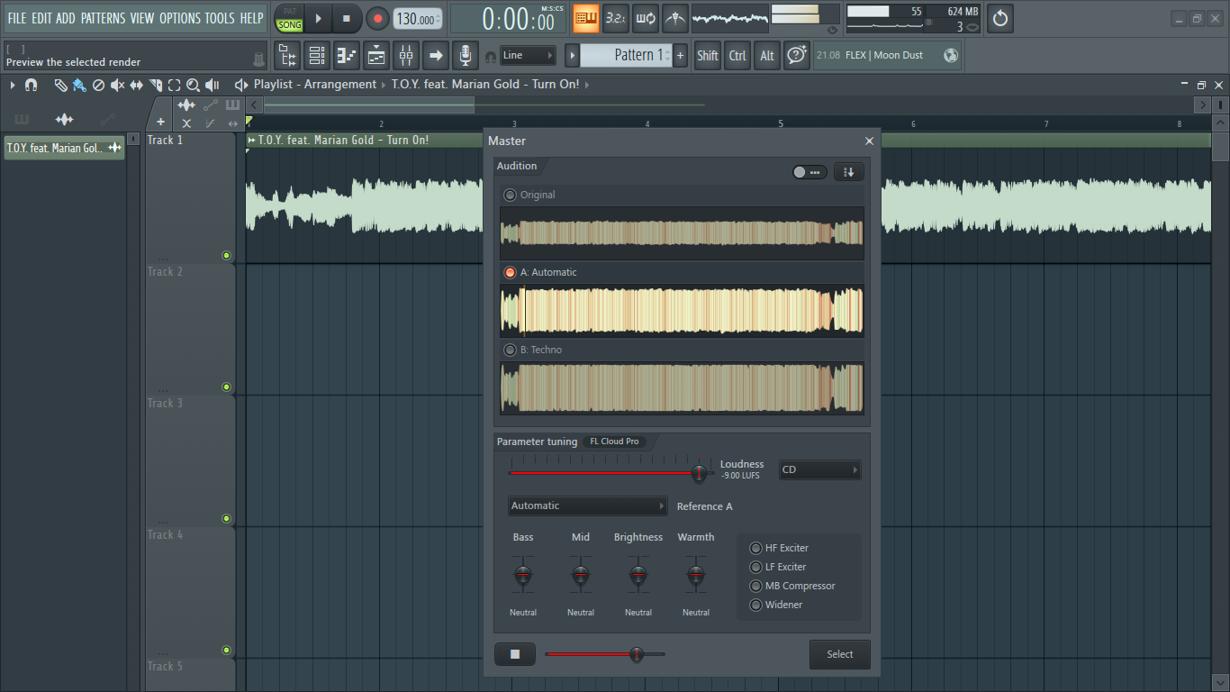Enable the MB Compressor option
Image resolution: width=1230 pixels, height=692 pixels.
tap(756, 586)
